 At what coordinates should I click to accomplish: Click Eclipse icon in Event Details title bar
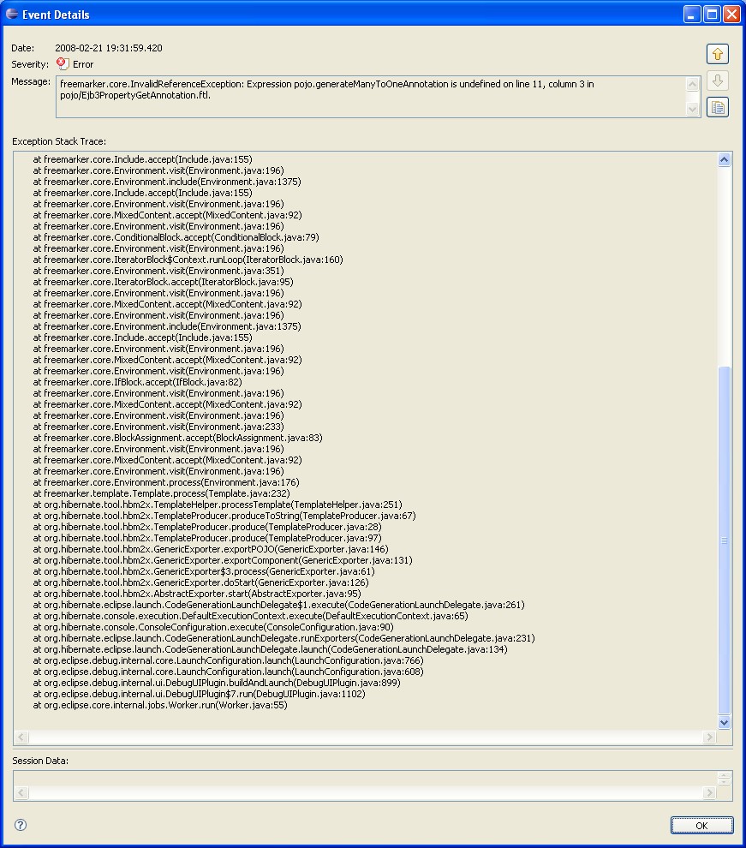tap(11, 14)
